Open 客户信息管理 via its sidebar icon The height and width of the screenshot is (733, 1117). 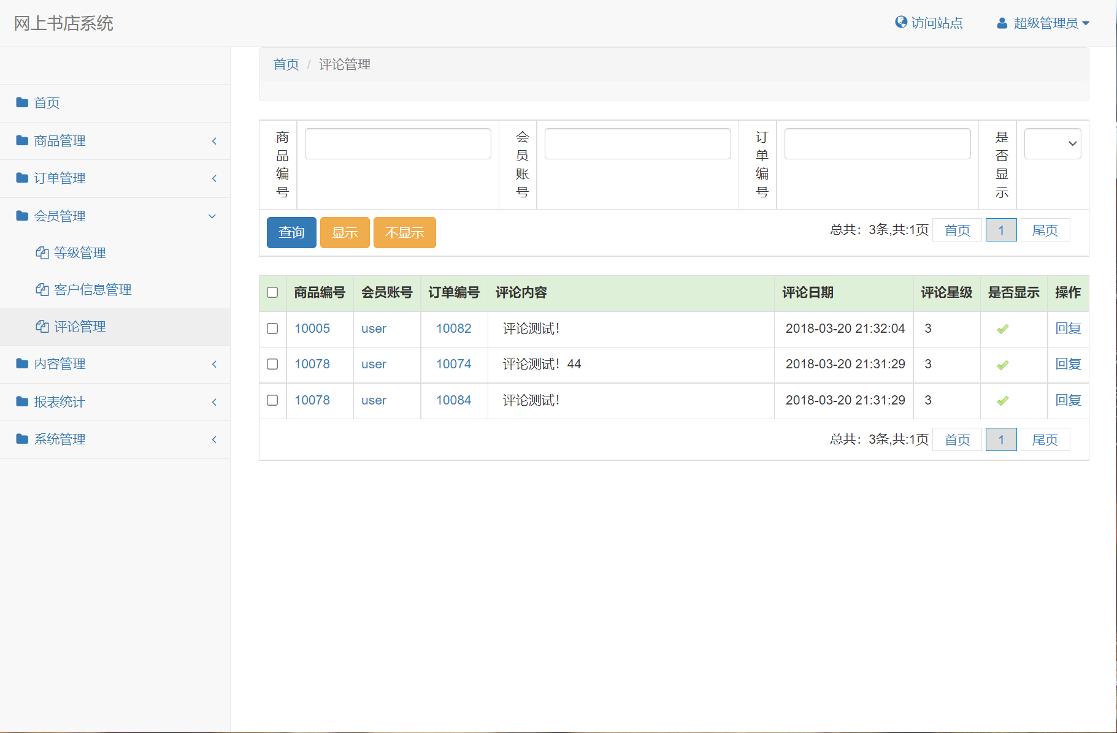[42, 289]
